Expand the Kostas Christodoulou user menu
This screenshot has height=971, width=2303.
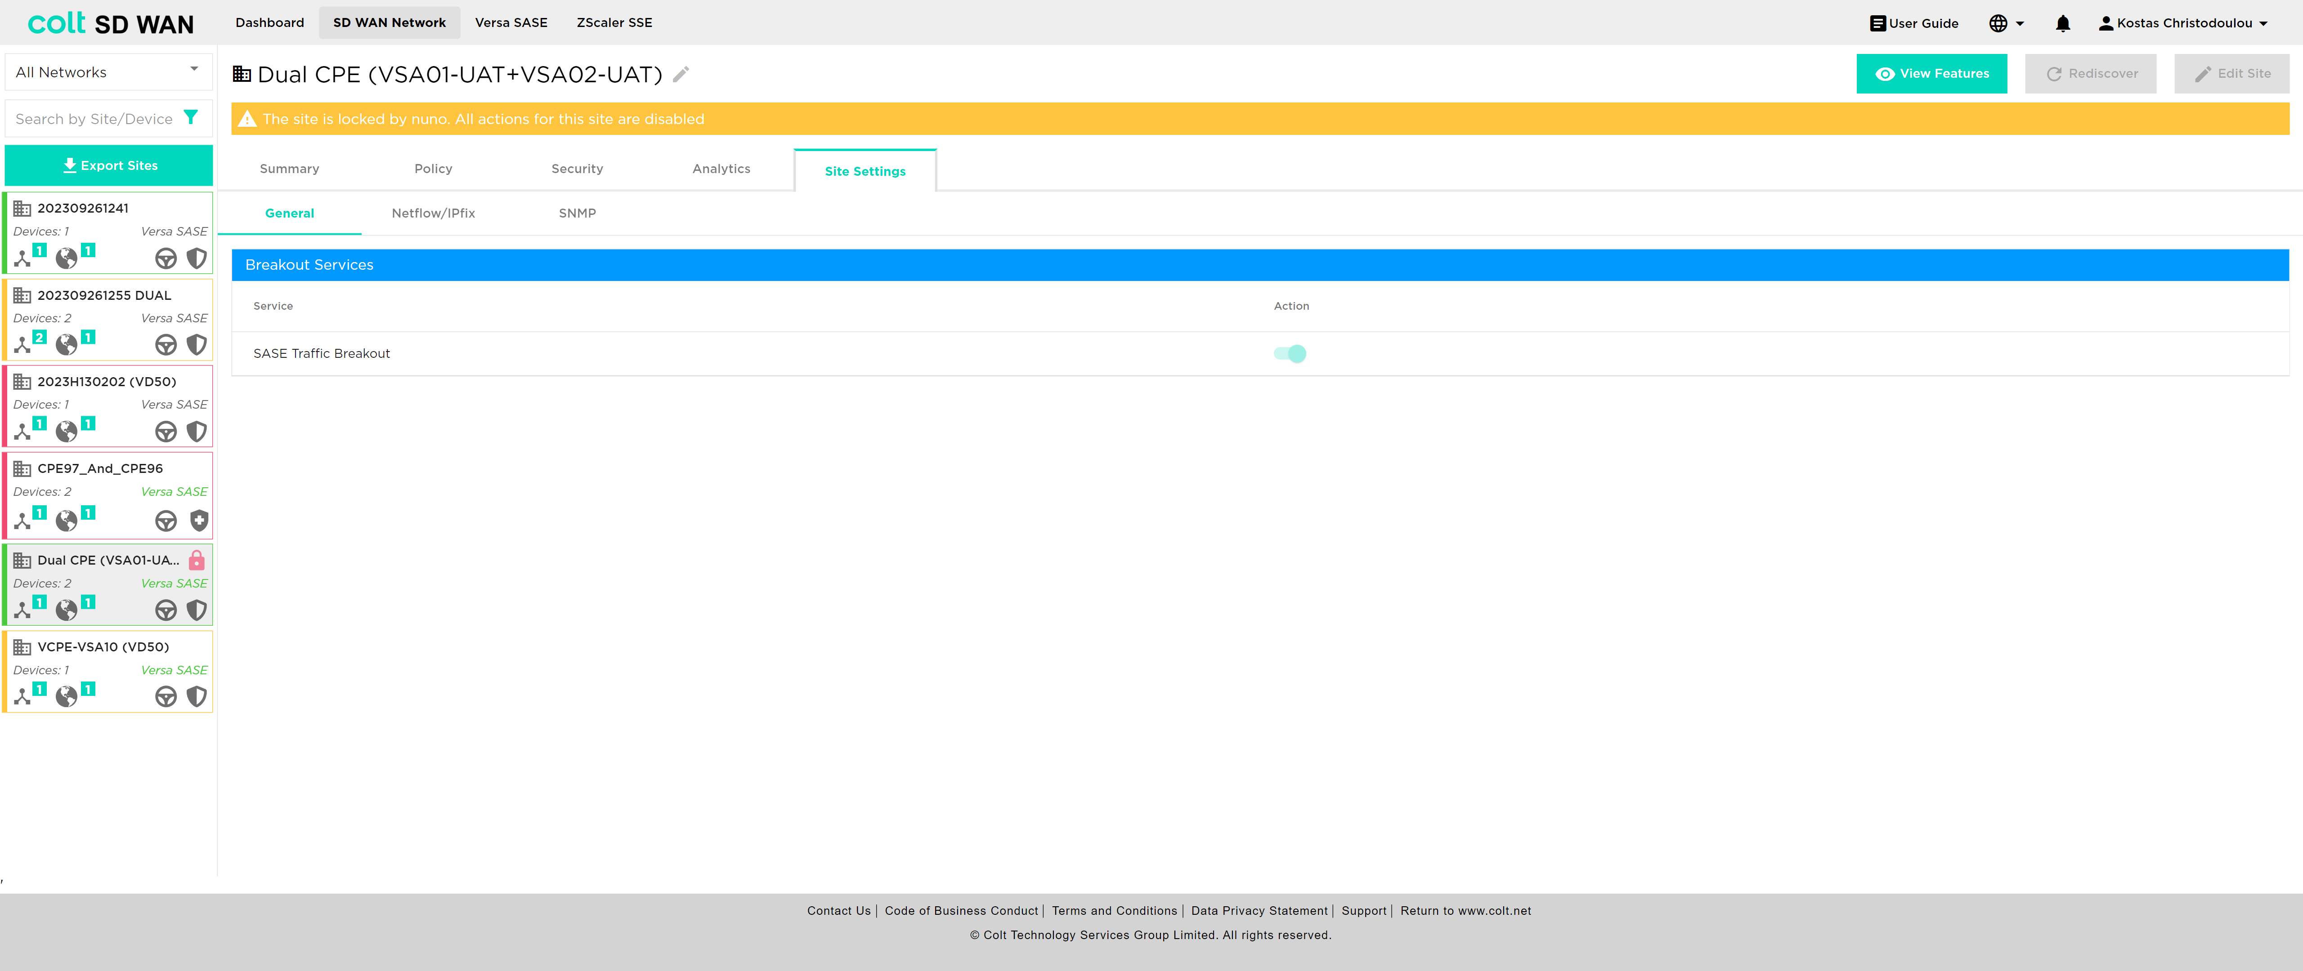(2184, 23)
